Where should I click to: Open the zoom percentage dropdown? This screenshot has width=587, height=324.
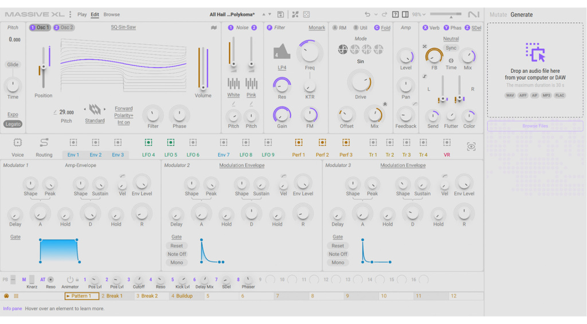coord(418,14)
